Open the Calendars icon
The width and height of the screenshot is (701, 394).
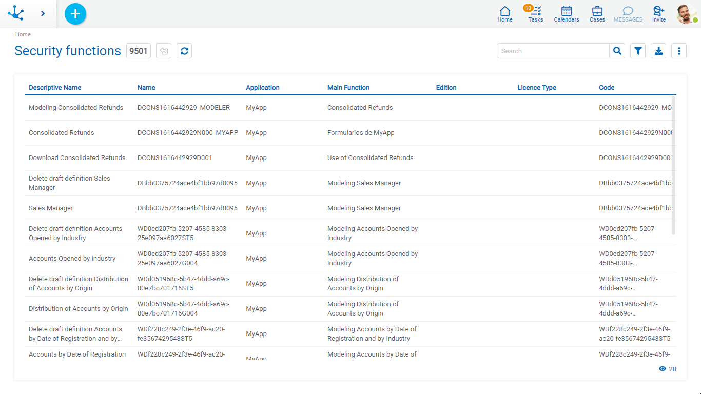coord(567,14)
